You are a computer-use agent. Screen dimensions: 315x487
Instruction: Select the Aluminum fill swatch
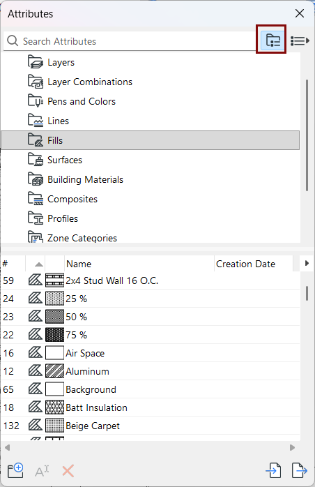tap(54, 371)
